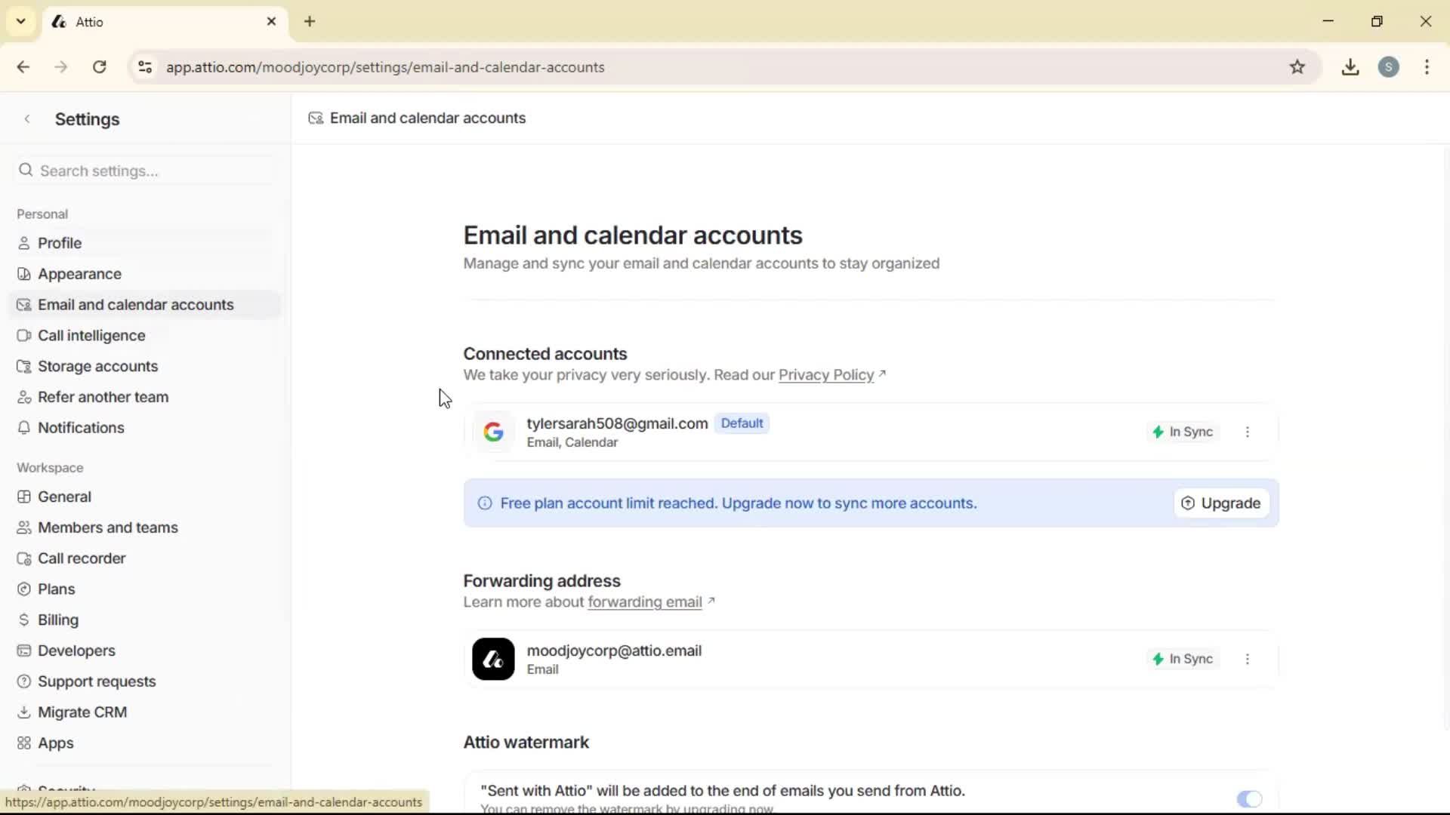Open Migrate CRM page
Viewport: 1450px width, 815px height.
[x=145, y=712]
